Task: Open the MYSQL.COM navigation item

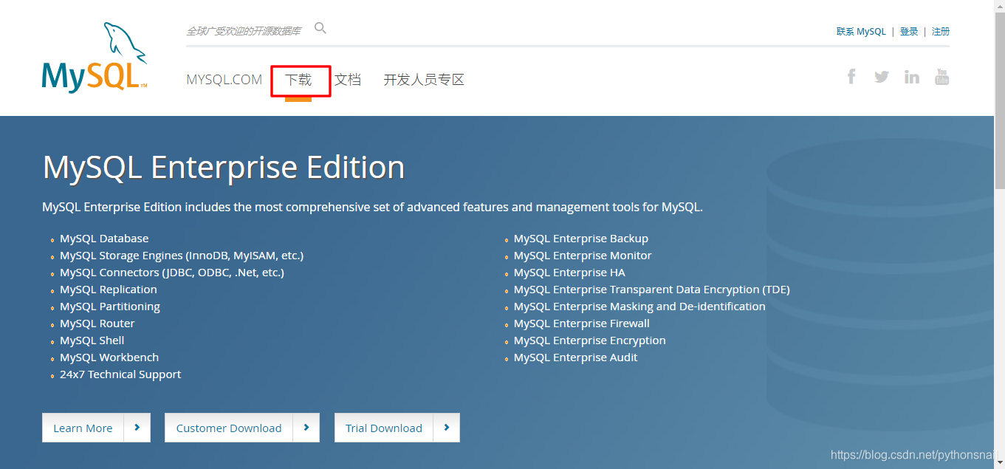Action: (x=224, y=80)
